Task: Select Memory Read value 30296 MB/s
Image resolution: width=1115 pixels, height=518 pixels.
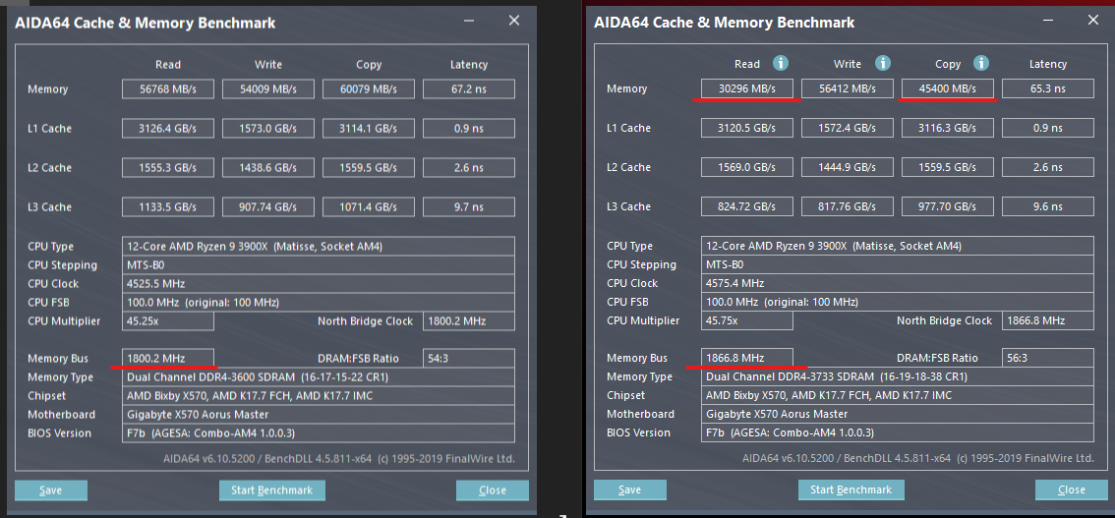Action: [746, 88]
